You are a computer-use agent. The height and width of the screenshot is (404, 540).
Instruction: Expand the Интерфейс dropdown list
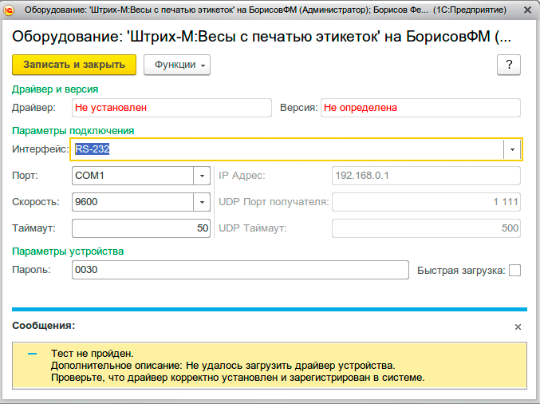click(512, 149)
